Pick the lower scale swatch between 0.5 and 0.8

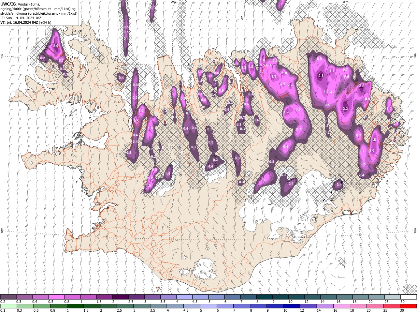coord(42,306)
